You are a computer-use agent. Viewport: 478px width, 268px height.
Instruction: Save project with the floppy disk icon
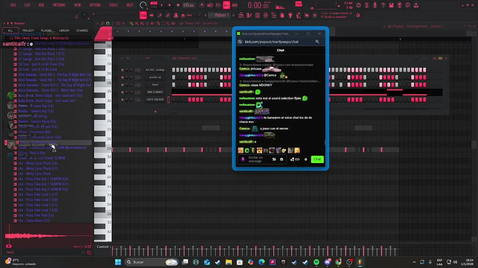coord(391,5)
